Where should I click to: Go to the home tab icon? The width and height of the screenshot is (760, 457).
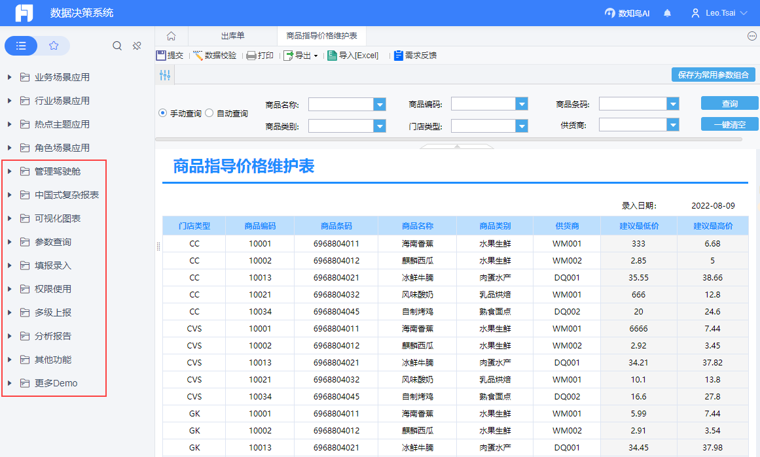tap(172, 36)
